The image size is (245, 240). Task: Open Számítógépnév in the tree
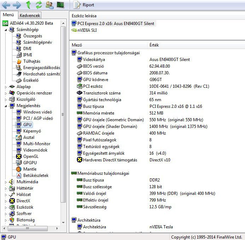click(37, 42)
